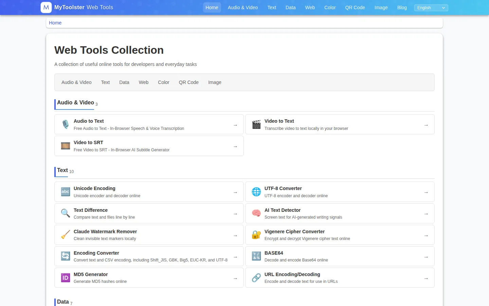Viewport: 489px width, 306px height.
Task: Open the Vigenere Cipher Converter tool title
Action: [294, 232]
